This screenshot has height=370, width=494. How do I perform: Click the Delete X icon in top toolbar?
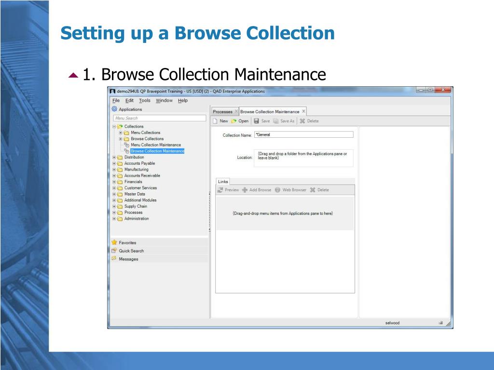(302, 121)
